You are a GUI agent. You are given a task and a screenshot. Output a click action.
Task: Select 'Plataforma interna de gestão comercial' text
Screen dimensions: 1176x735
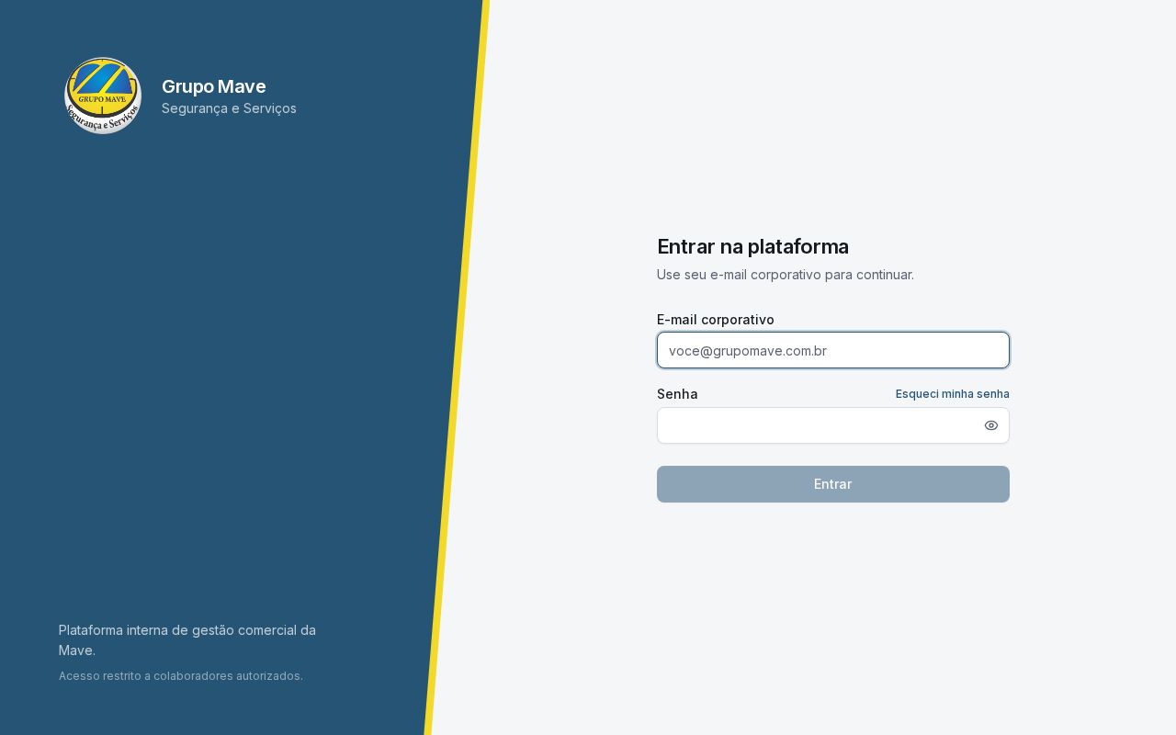coord(176,630)
